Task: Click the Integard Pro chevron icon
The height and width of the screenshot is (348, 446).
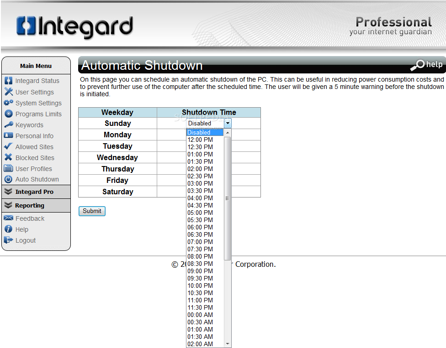Action: point(8,192)
